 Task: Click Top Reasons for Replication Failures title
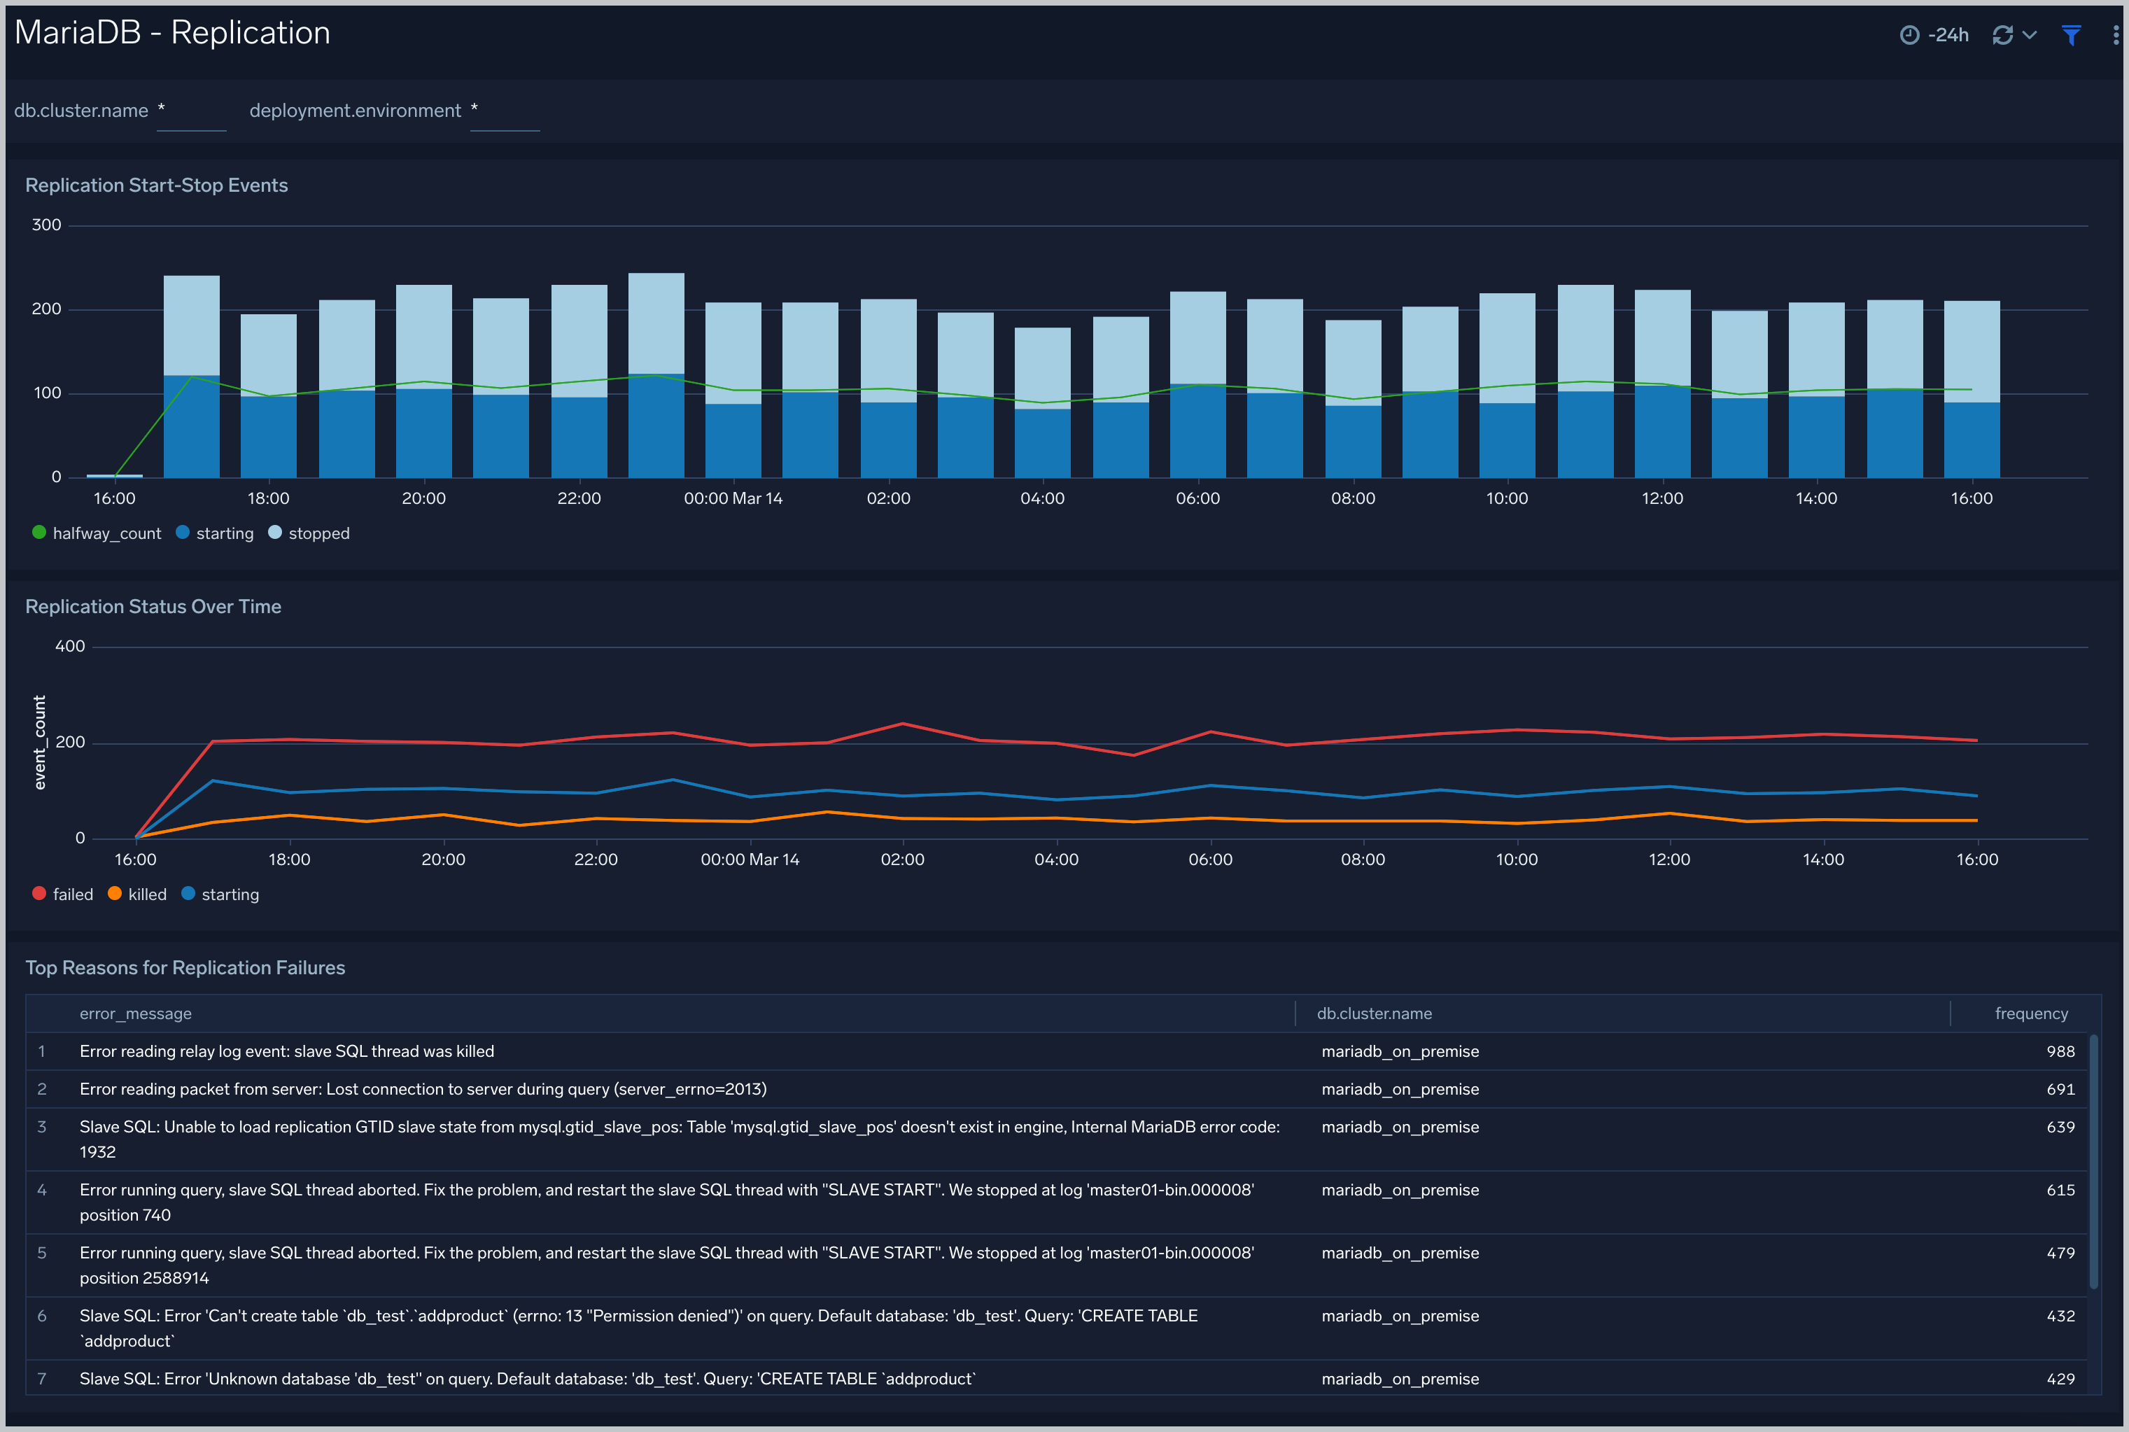tap(185, 968)
